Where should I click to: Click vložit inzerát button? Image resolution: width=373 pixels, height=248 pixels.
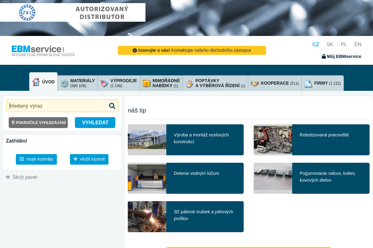[x=89, y=159]
